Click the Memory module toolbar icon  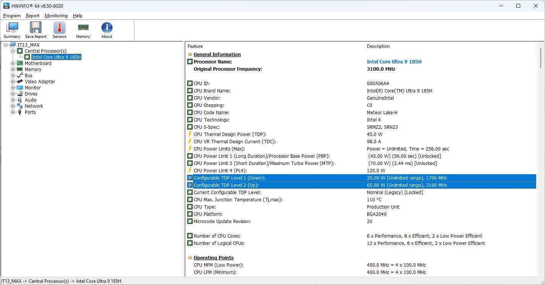click(83, 28)
